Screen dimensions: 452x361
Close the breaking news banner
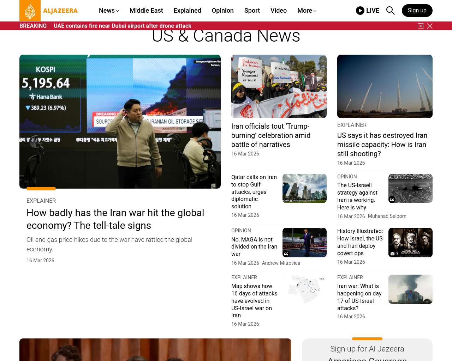tap(430, 26)
